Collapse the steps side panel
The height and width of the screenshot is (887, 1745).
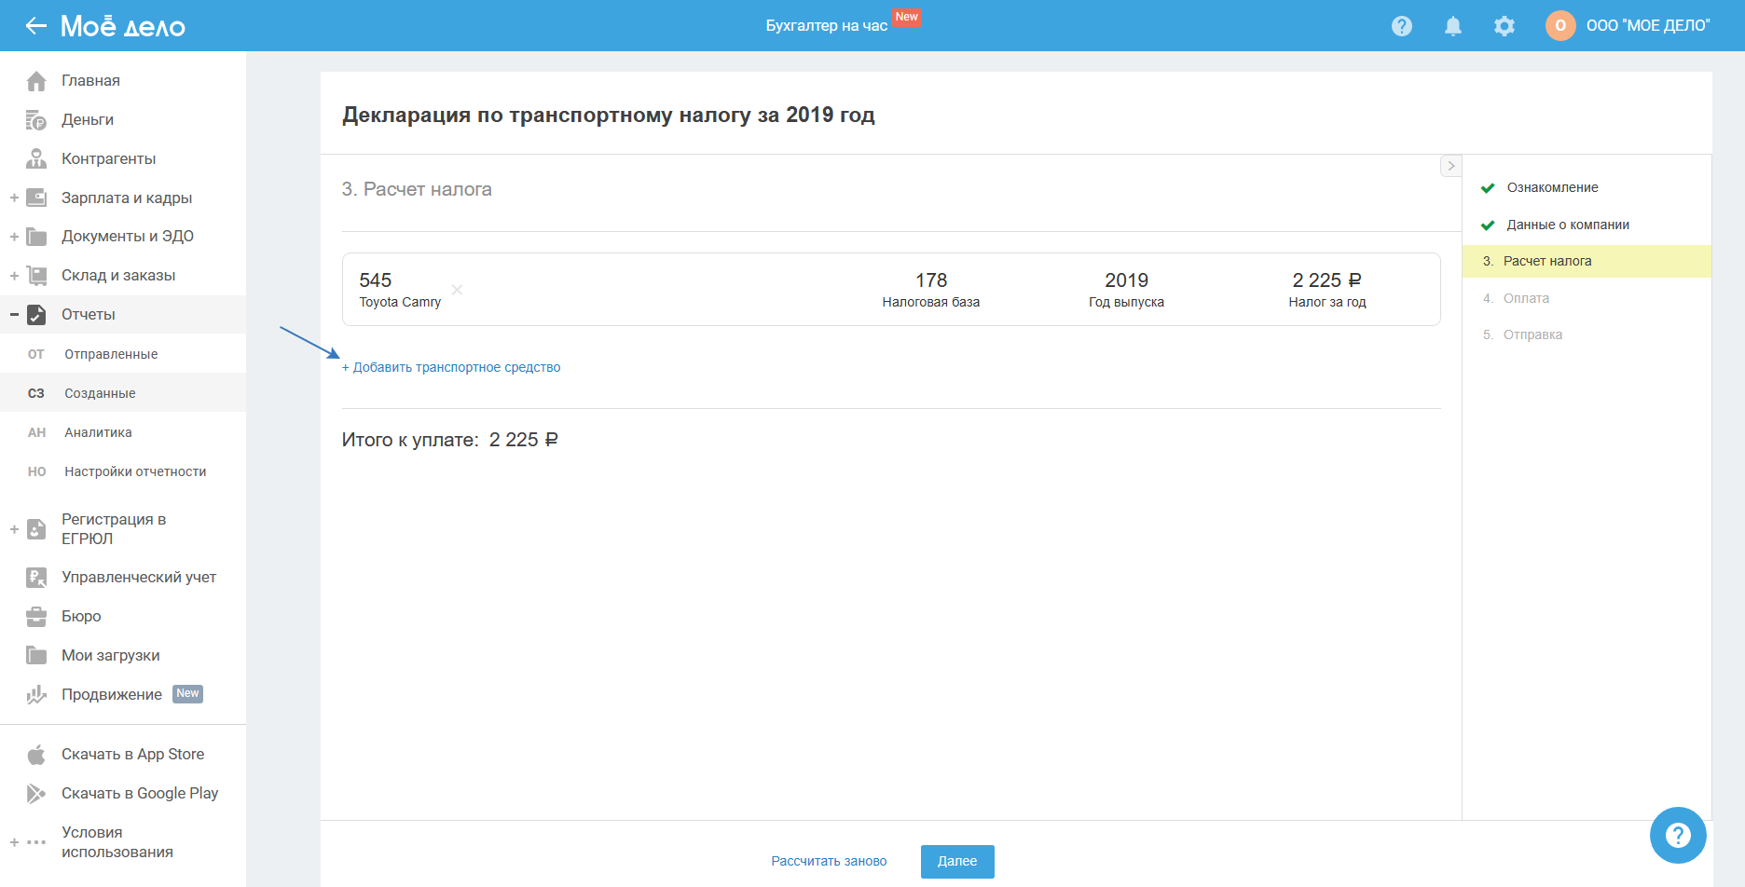pyautogui.click(x=1450, y=166)
